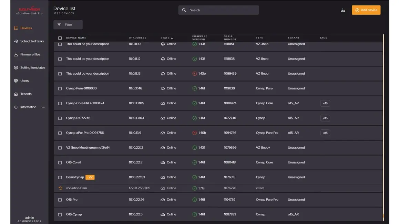Click the download export icon

pyautogui.click(x=342, y=10)
